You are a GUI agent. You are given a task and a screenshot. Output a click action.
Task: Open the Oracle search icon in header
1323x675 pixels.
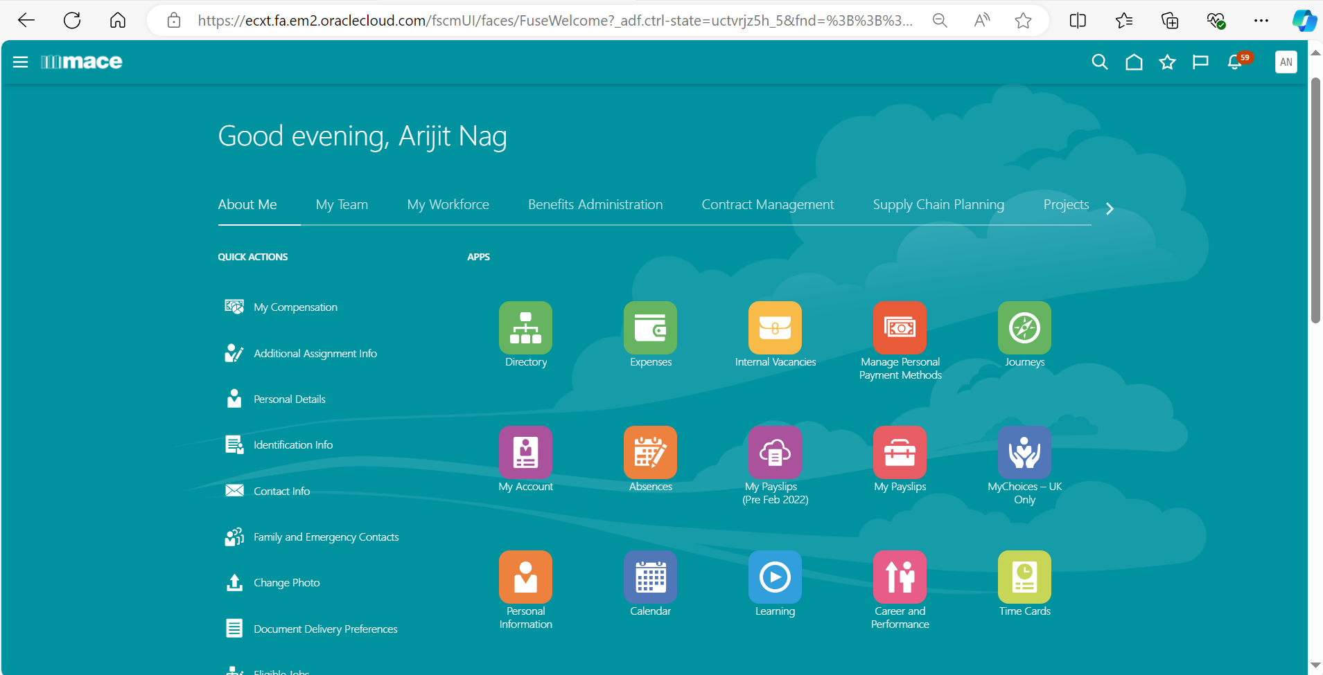1100,62
